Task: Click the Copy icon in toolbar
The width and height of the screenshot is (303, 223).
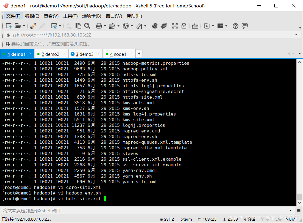Action: point(69,26)
